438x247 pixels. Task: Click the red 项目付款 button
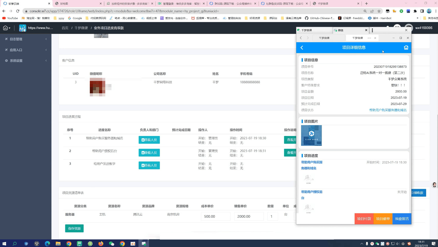pos(364,219)
